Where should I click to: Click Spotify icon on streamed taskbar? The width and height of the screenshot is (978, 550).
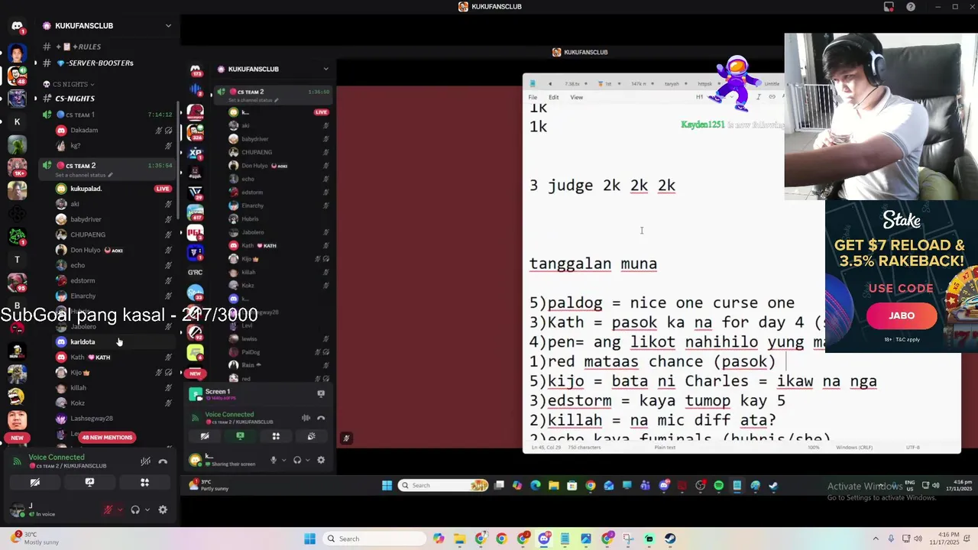pyautogui.click(x=719, y=485)
